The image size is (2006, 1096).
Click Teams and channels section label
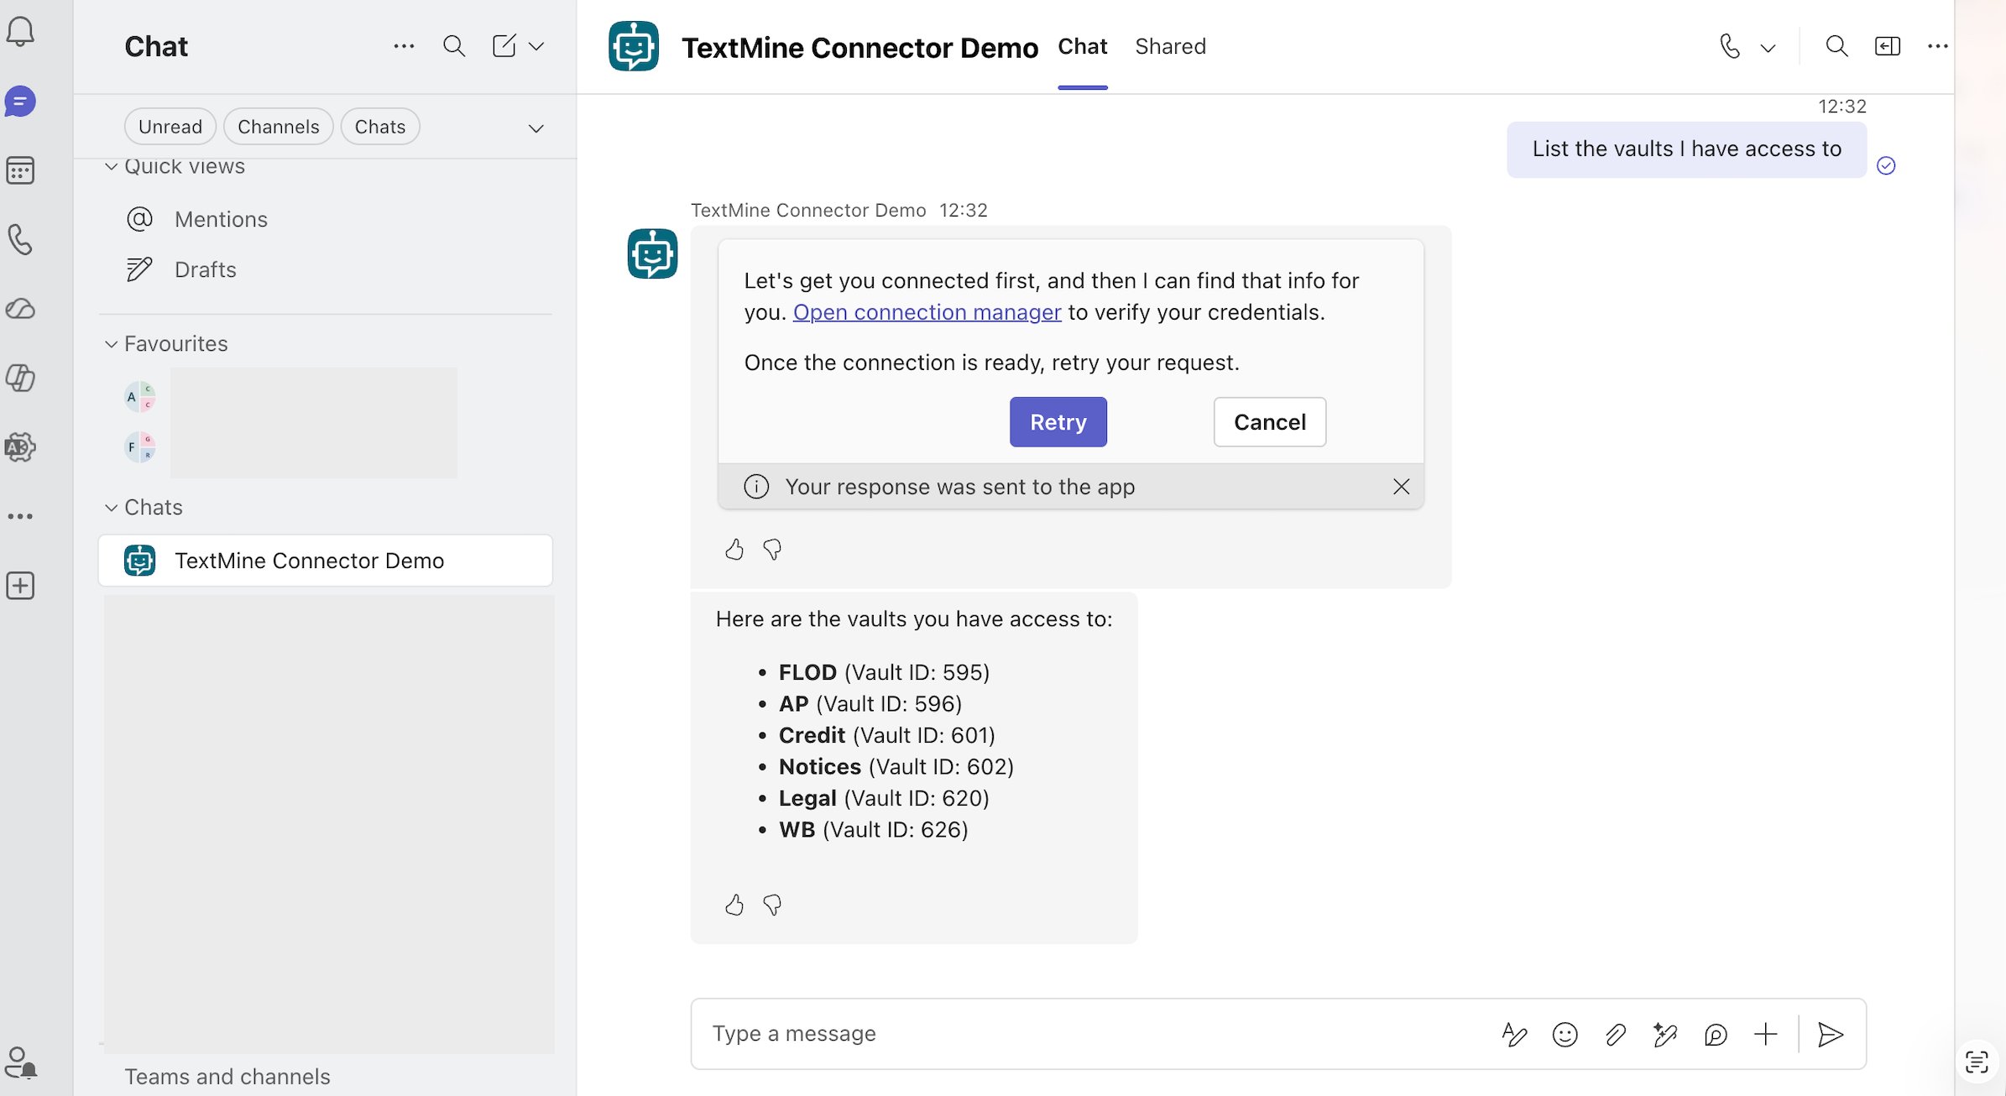[x=227, y=1077]
